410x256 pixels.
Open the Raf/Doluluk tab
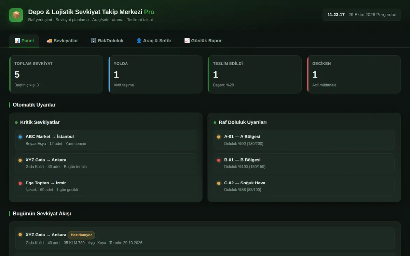tap(107, 41)
